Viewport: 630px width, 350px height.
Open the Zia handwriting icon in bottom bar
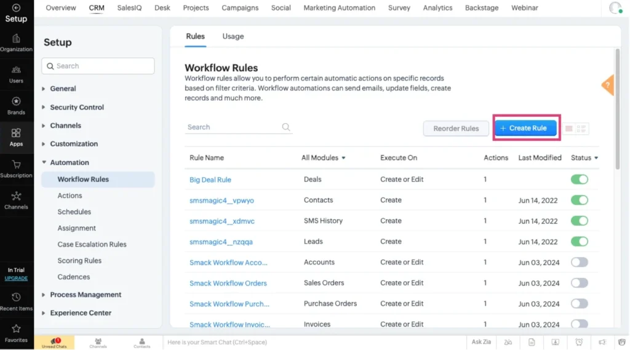tap(508, 343)
